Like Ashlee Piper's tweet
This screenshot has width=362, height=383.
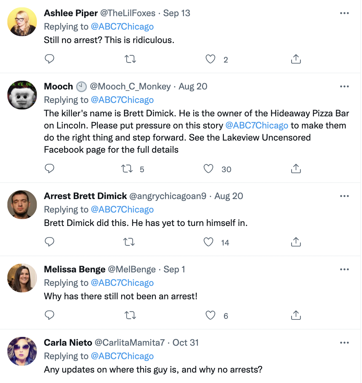210,59
